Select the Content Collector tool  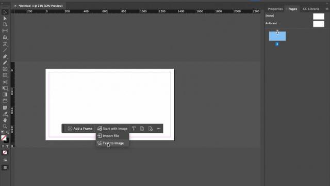(x=5, y=37)
